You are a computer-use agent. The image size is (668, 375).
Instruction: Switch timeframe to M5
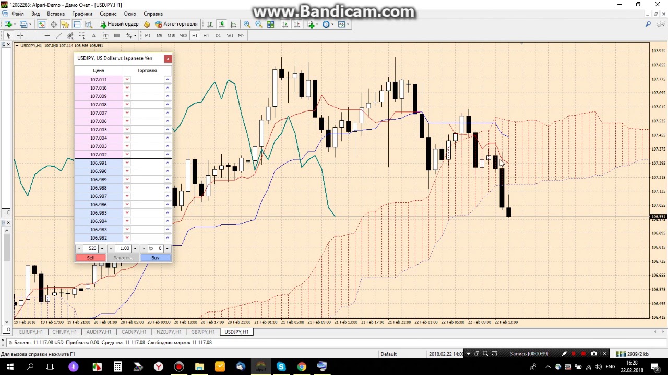tap(159, 35)
